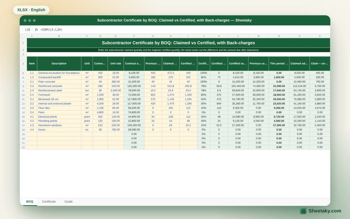Screen dimensions: 350x219
Task: Click the Description header cell
Action: coord(59,63)
